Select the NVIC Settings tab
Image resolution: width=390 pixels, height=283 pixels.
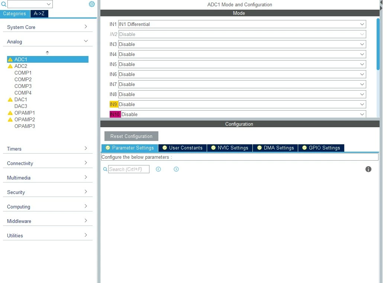pos(229,148)
